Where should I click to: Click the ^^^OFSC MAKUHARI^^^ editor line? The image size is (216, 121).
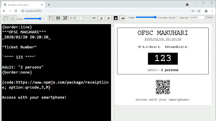pos(24,32)
